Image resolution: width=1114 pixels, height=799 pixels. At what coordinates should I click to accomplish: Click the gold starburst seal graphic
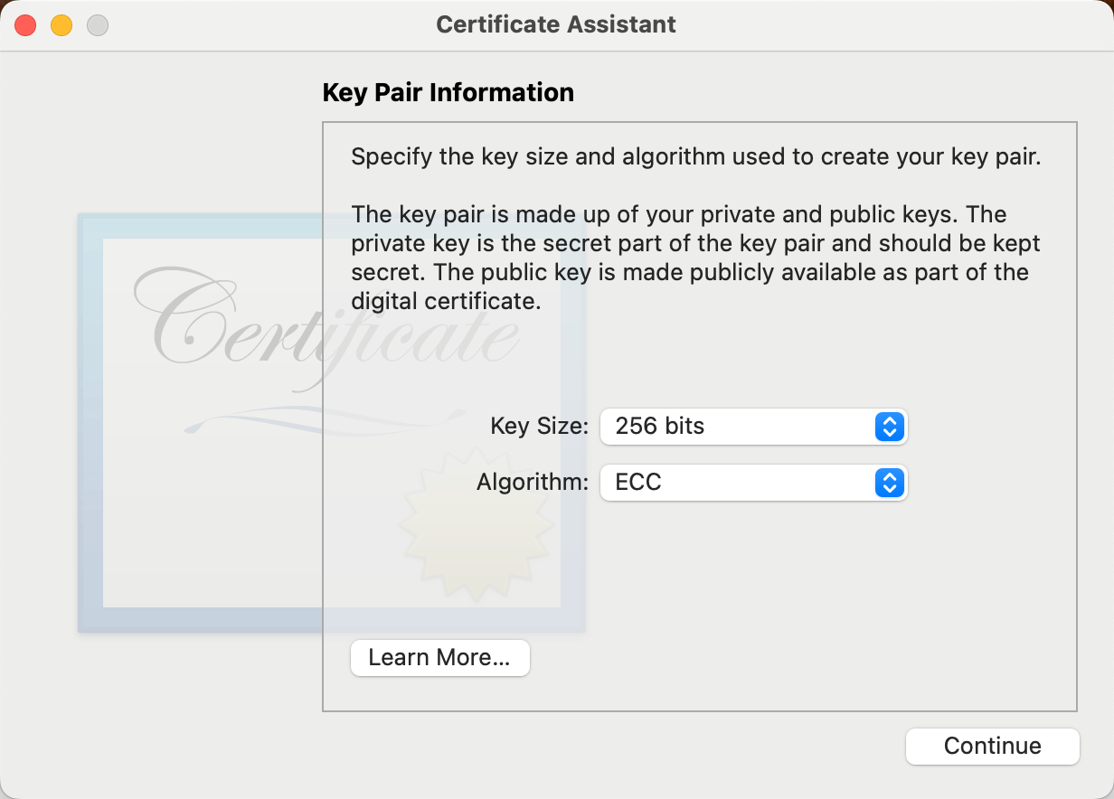(x=476, y=529)
